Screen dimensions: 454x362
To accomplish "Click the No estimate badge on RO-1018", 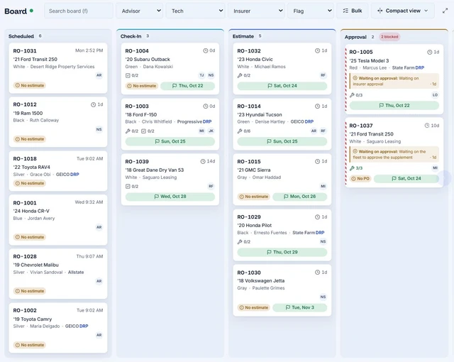I will pyautogui.click(x=30, y=183).
